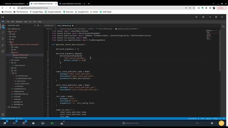This screenshot has width=228, height=128.
Task: Click the green panel icon in bottom dock
Action: coord(52,123)
